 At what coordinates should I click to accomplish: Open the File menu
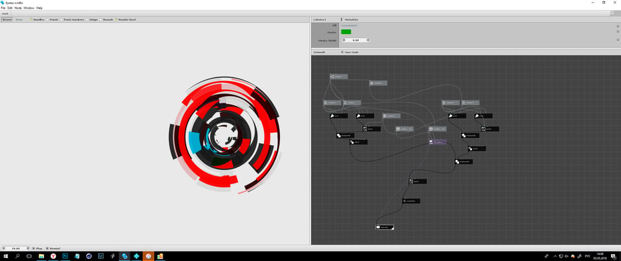3,8
